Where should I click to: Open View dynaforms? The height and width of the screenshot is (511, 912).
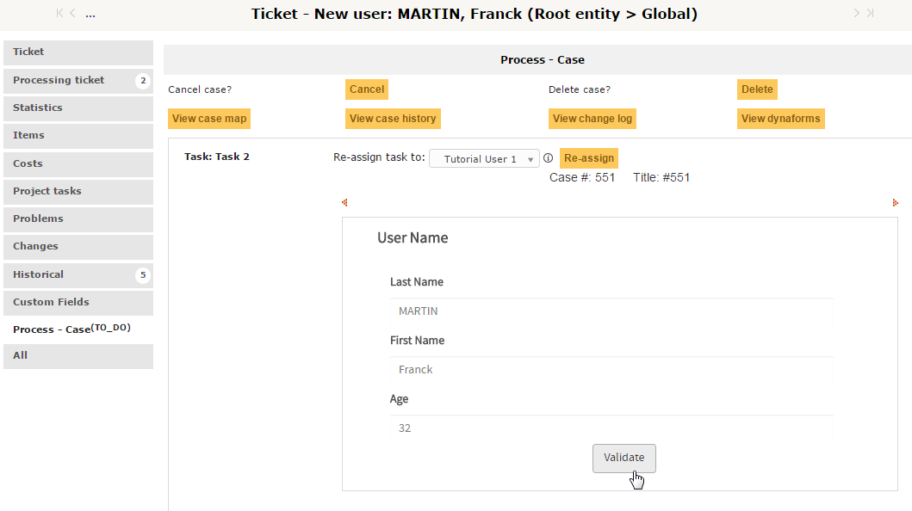point(780,119)
